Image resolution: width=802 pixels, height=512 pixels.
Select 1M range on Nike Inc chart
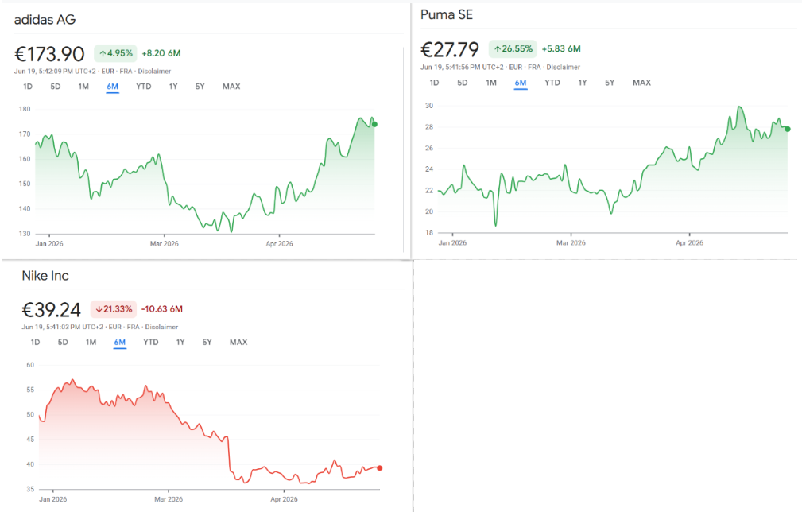[91, 342]
